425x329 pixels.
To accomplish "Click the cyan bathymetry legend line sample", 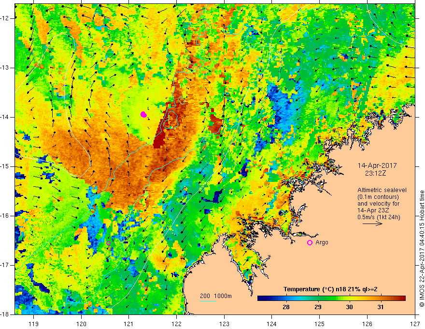I will tap(208, 301).
